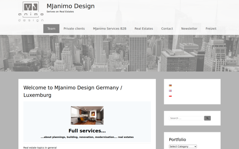239x149 pixels.
Task: Open MJanimo Services B2B menu item
Action: pyautogui.click(x=110, y=29)
